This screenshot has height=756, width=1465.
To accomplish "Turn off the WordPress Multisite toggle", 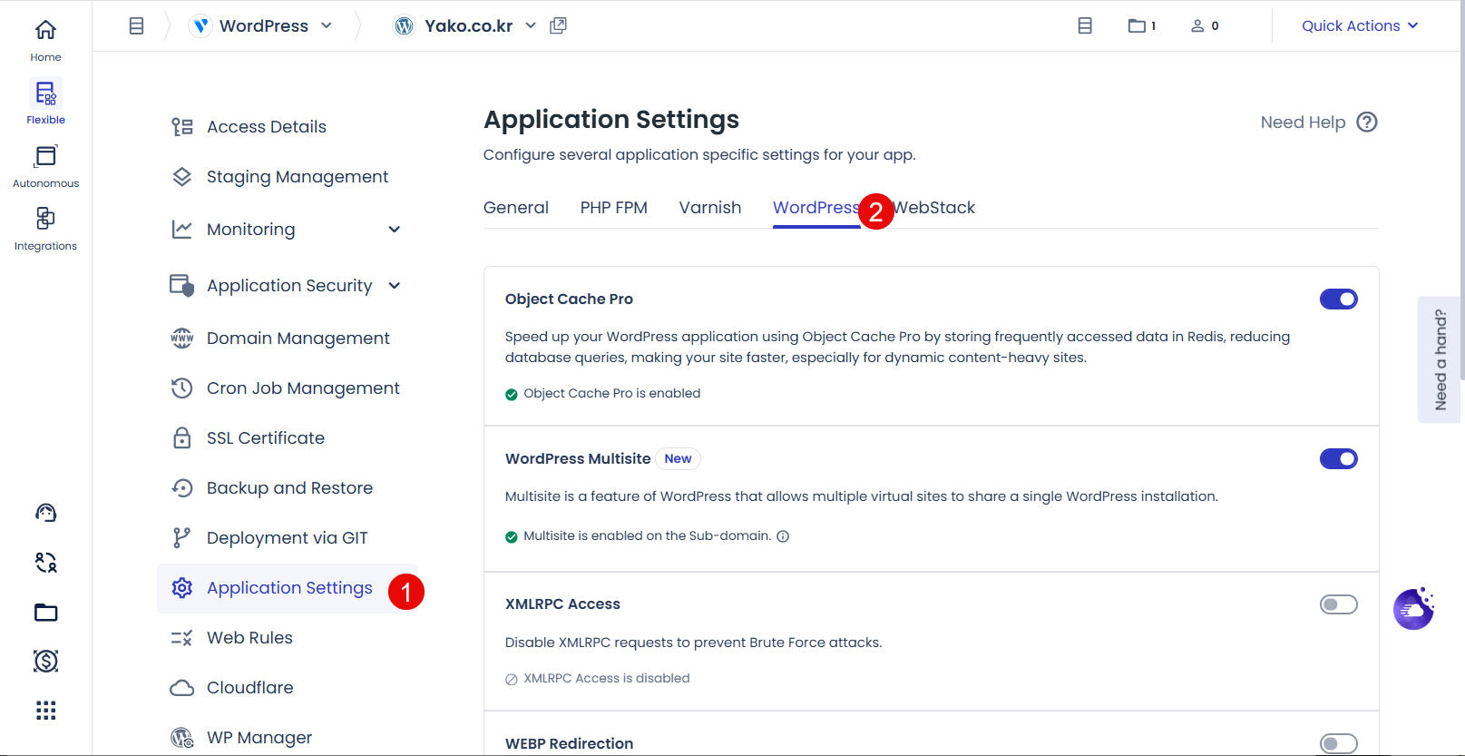I will [x=1339, y=459].
